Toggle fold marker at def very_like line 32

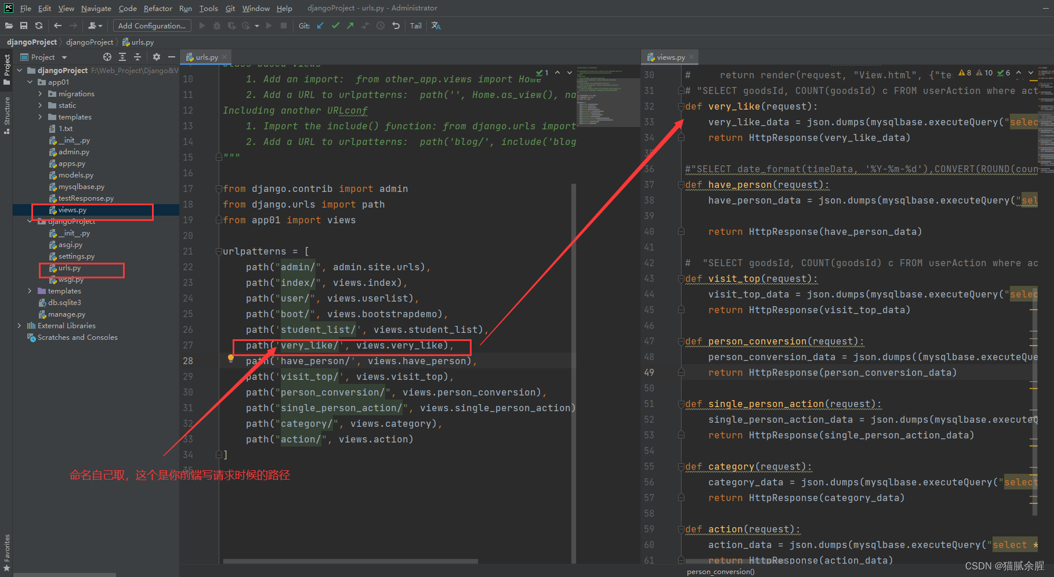tap(681, 107)
